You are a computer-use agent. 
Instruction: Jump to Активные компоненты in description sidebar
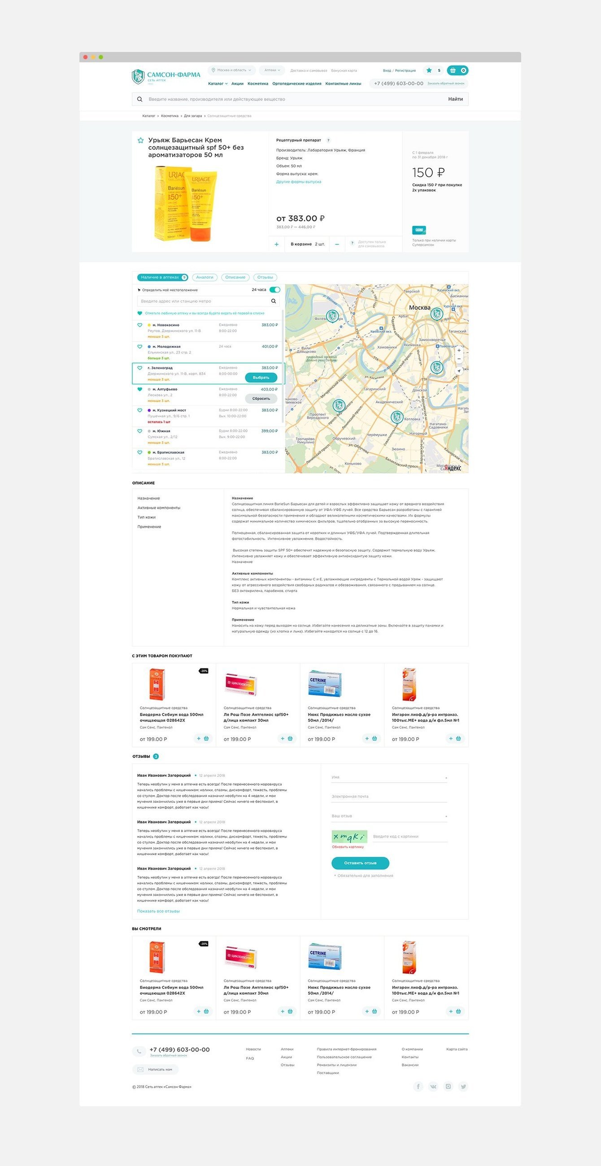(x=159, y=508)
